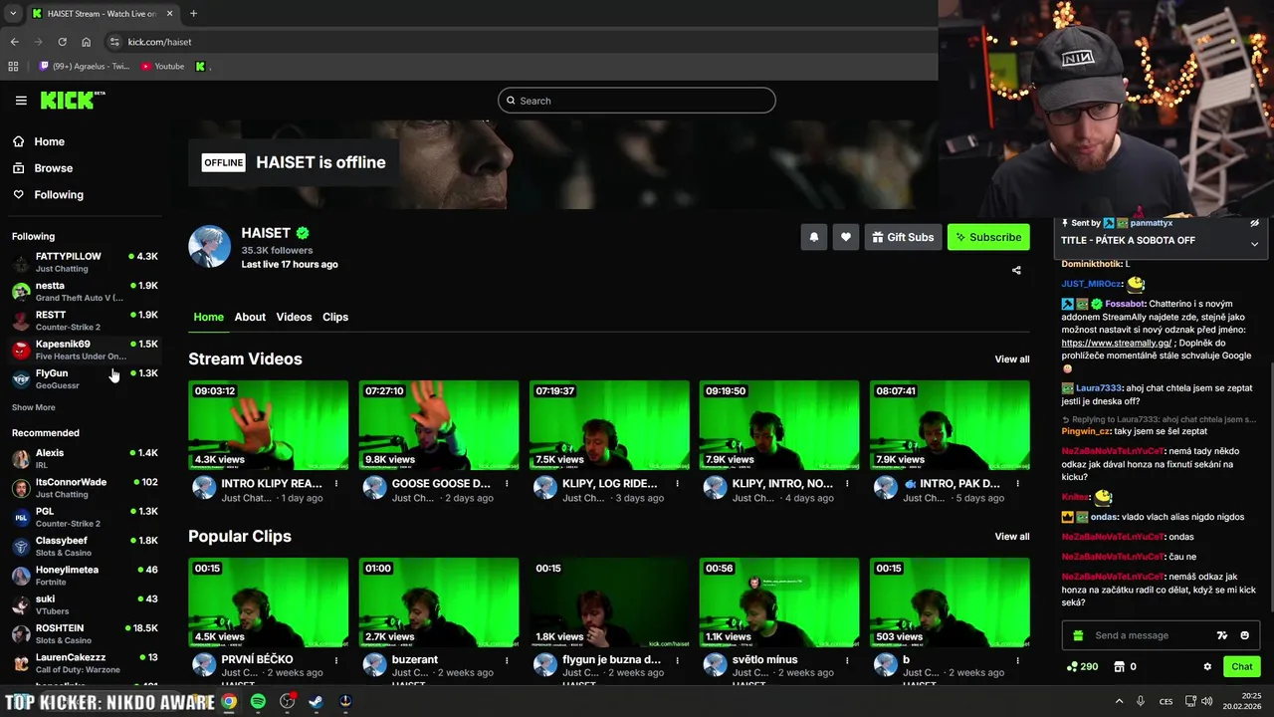The height and width of the screenshot is (717, 1274).
Task: Open Classybeef recommended channel
Action: (85, 546)
